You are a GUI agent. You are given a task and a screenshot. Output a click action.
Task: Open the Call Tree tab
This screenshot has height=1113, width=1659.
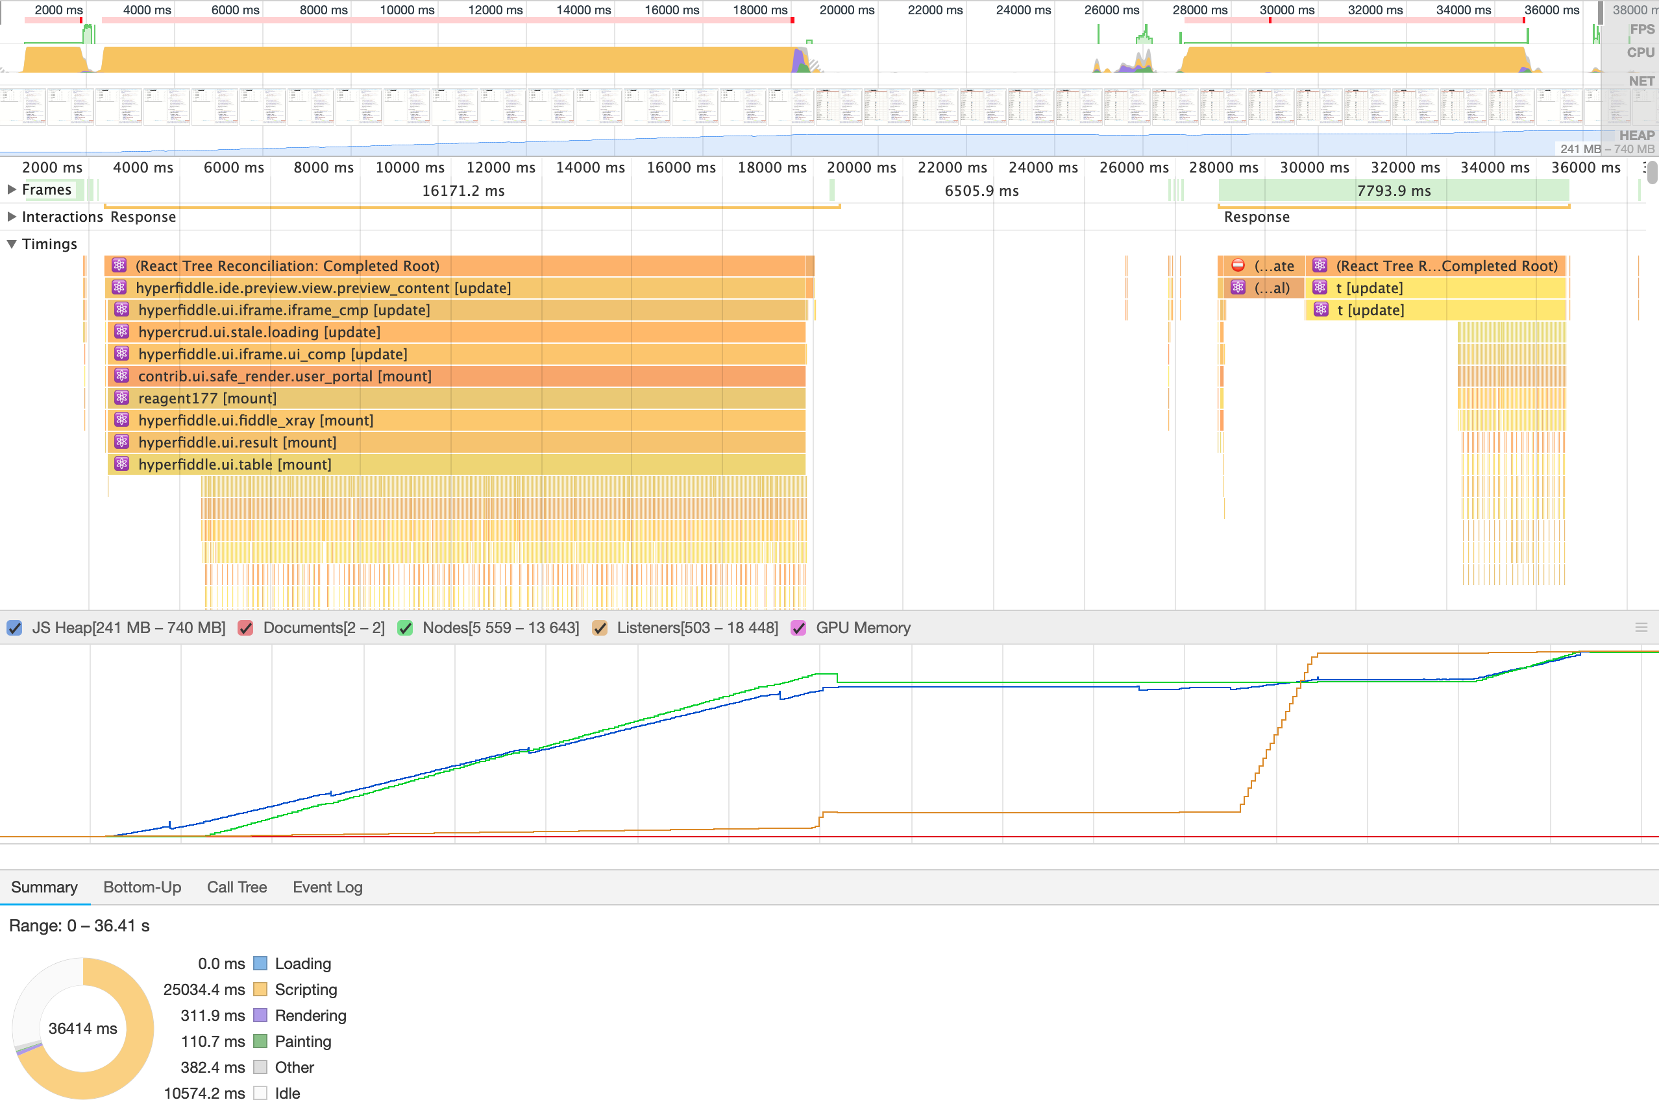(236, 887)
